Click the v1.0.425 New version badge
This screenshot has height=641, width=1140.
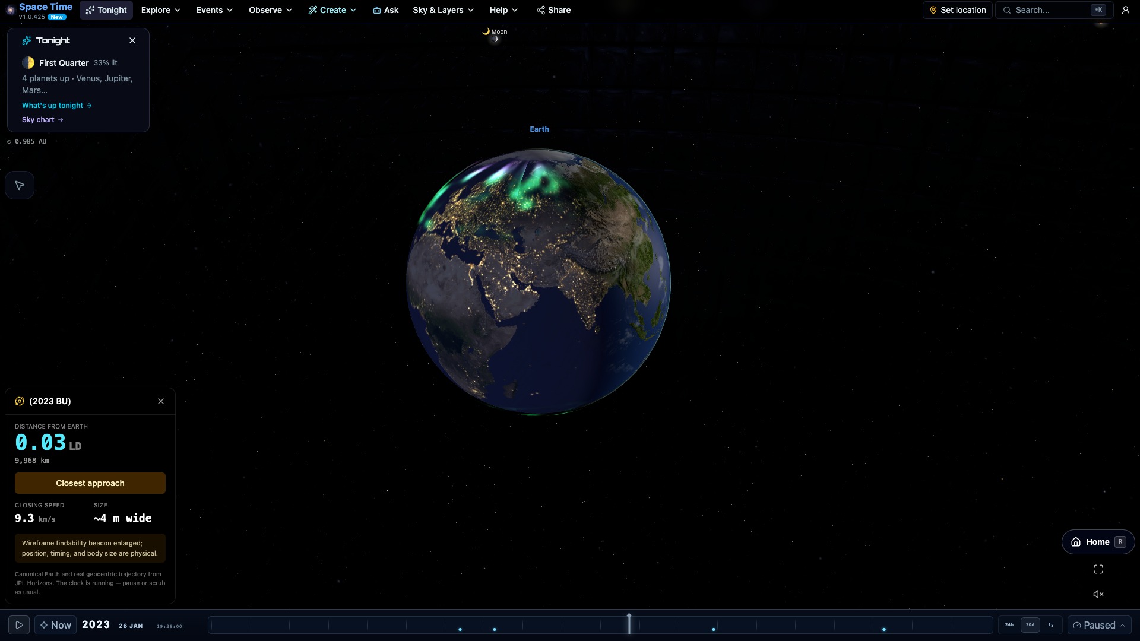42,17
